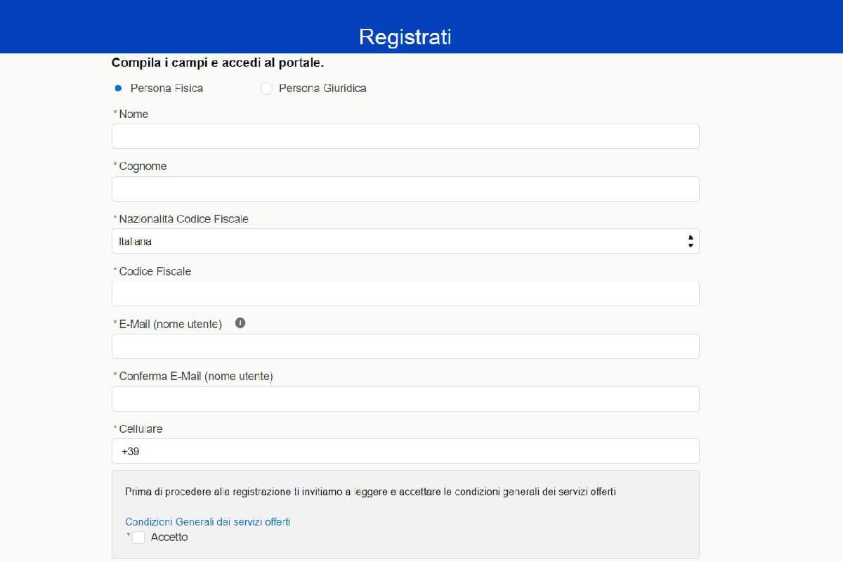843x562 pixels.
Task: Focus the Conferma E-Mail input field
Action: coord(405,399)
